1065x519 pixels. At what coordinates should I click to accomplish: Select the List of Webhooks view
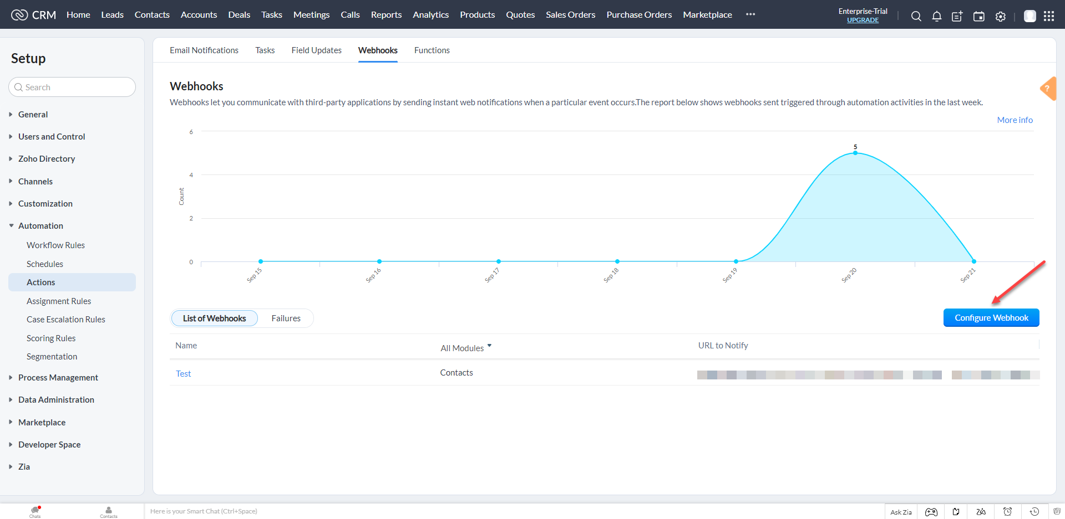pyautogui.click(x=214, y=318)
